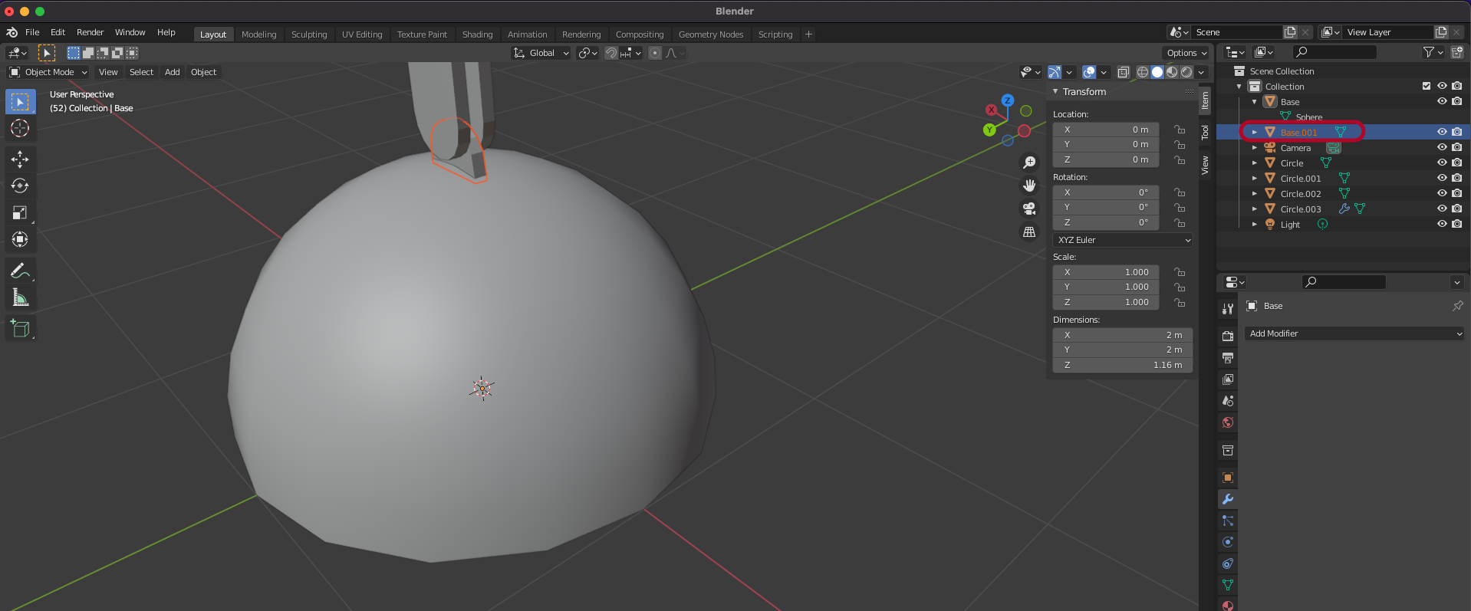Hide Base.001 with its eye icon

pyautogui.click(x=1442, y=132)
